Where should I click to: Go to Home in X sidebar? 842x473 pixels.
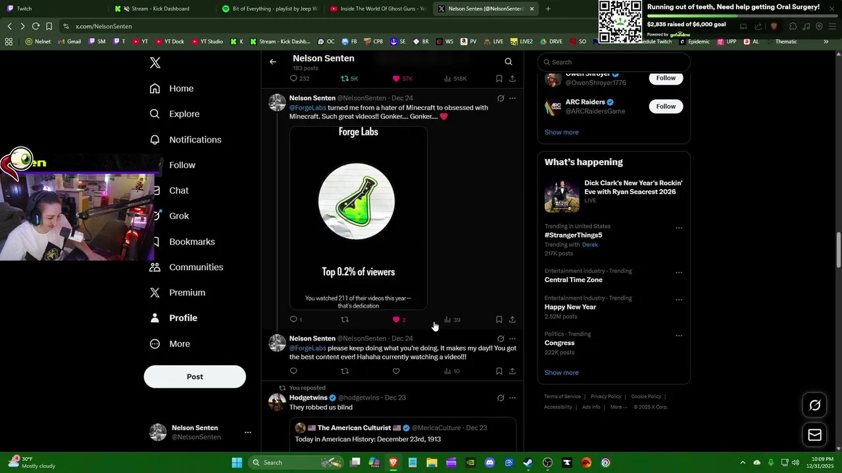coord(172,89)
